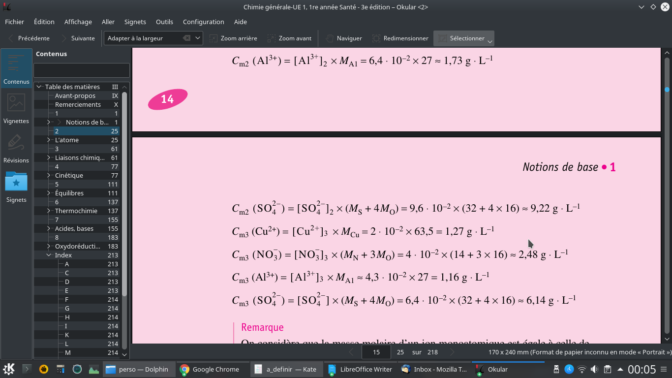This screenshot has width=672, height=378.
Task: Open the Vignettes sidebar panel
Action: [16, 108]
